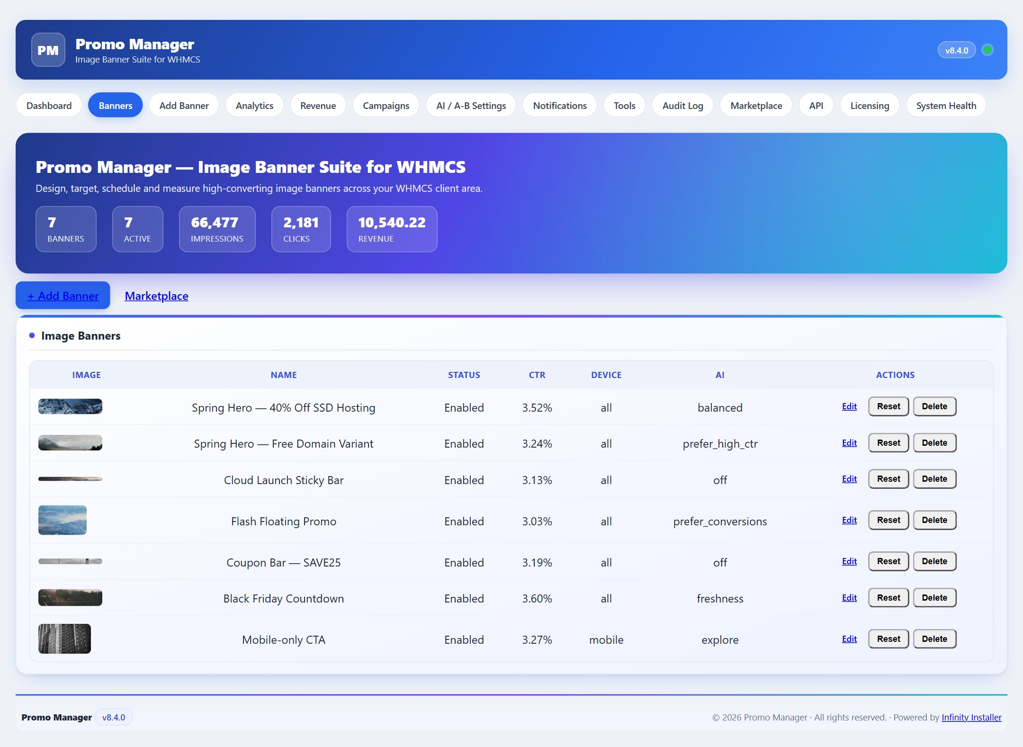
Task: Click the 3.60% CTR value
Action: (x=537, y=598)
